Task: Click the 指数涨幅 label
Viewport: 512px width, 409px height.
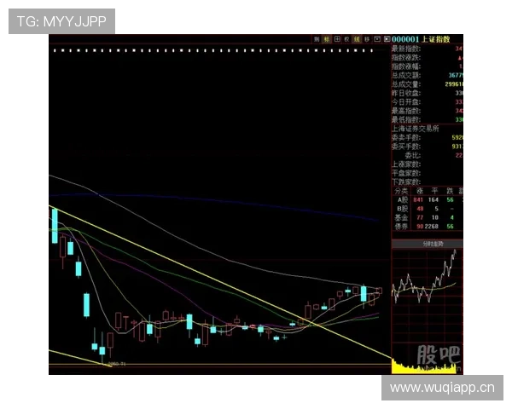Action: coord(406,66)
